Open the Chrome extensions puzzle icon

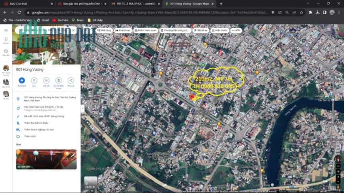click(x=310, y=12)
